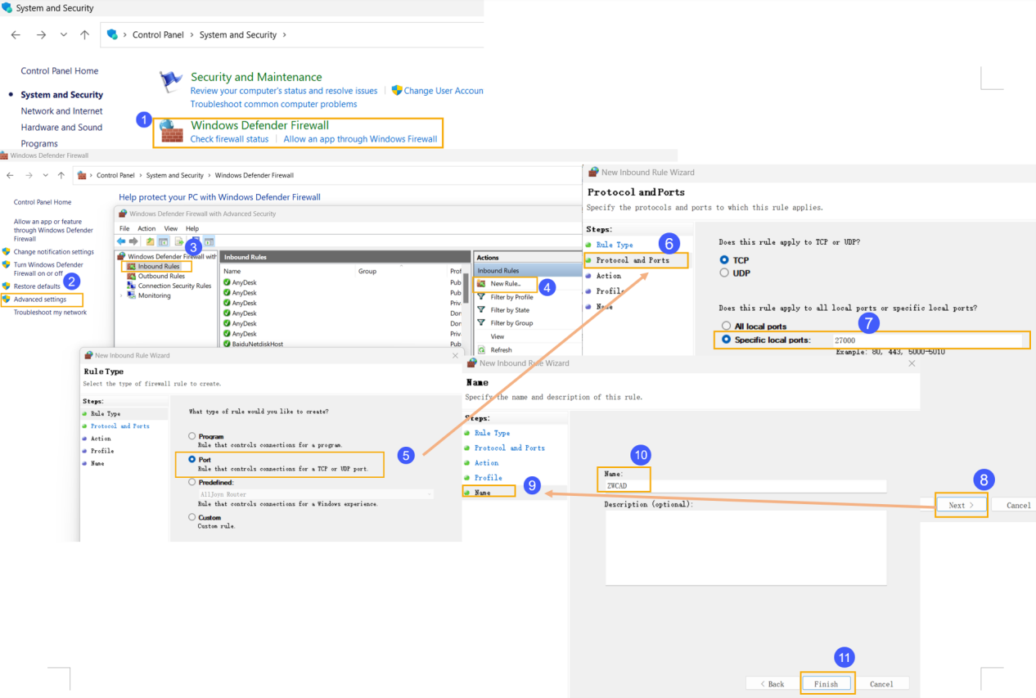This screenshot has height=698, width=1036.
Task: Select the Predefined rule type radio button
Action: click(192, 482)
